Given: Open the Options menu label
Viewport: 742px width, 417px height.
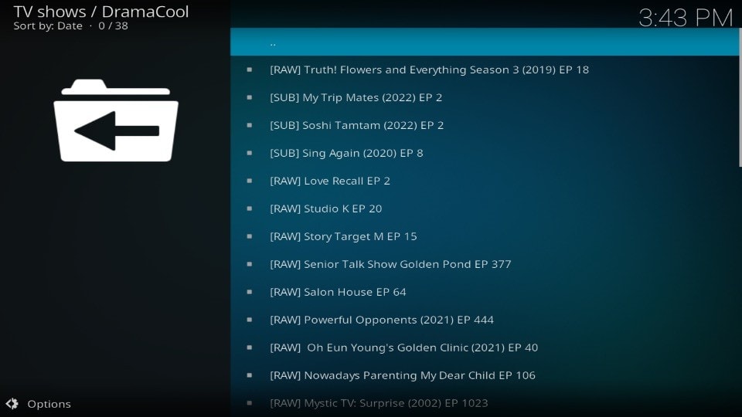Looking at the screenshot, I should 49,404.
